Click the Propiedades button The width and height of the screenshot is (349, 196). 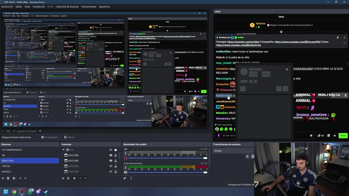click(x=49, y=137)
